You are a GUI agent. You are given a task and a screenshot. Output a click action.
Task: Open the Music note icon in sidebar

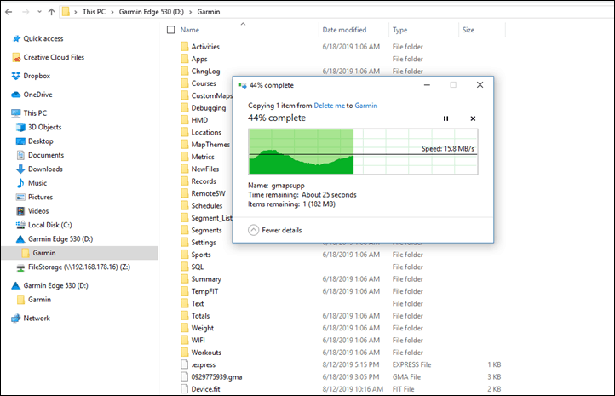(x=20, y=183)
